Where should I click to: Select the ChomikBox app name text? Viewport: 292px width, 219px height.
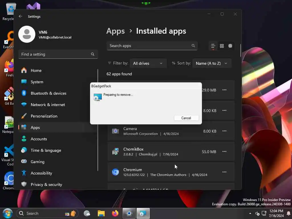pyautogui.click(x=133, y=149)
